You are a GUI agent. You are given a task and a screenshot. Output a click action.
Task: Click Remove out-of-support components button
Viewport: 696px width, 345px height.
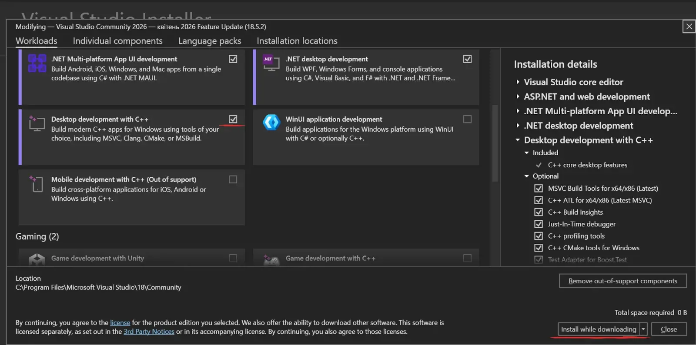coord(623,281)
